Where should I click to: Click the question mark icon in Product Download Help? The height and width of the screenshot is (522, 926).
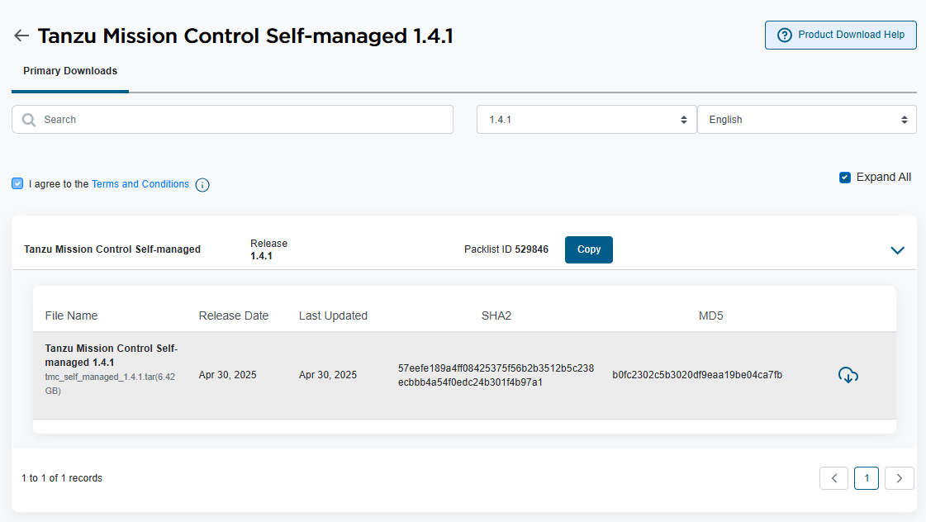click(784, 36)
